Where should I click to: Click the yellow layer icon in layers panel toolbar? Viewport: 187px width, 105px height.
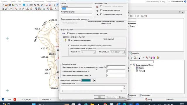pyautogui.click(x=158, y=58)
